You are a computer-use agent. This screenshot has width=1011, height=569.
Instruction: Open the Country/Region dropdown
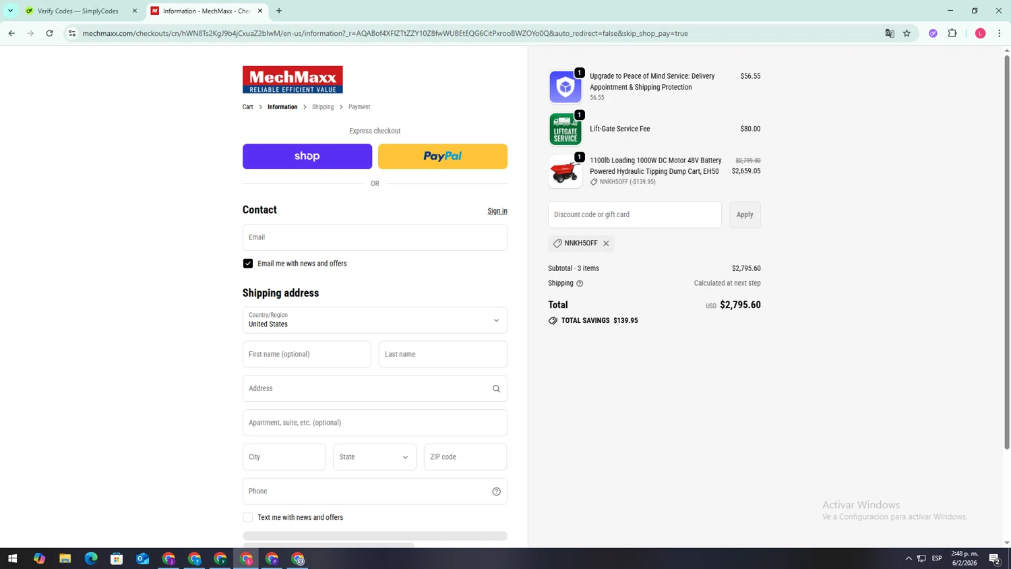pyautogui.click(x=375, y=320)
